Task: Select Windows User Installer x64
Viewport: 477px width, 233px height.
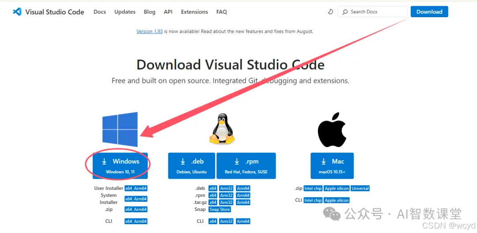Action: [x=129, y=188]
